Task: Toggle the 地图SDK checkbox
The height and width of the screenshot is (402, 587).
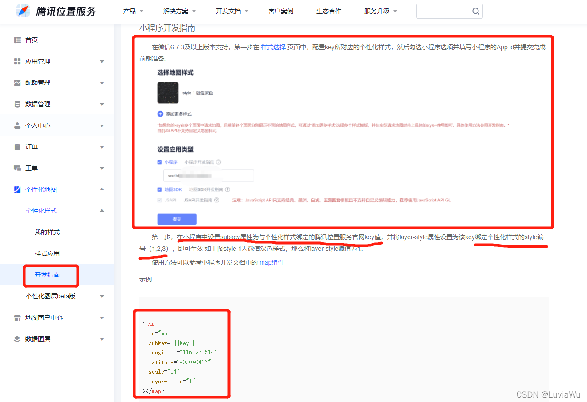Action: coord(160,189)
